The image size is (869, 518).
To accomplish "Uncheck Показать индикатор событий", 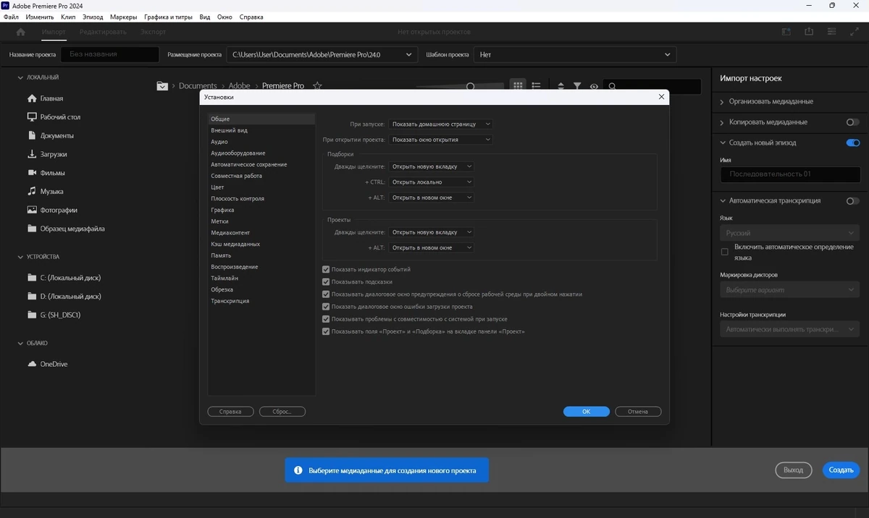I will coord(326,269).
